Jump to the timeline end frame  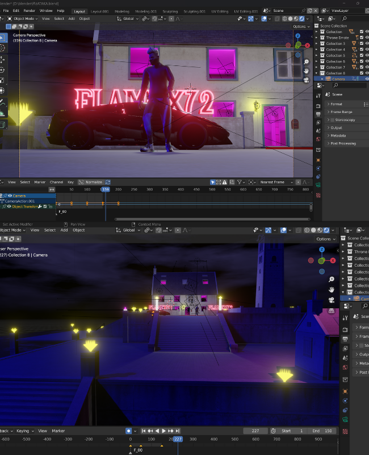178,431
